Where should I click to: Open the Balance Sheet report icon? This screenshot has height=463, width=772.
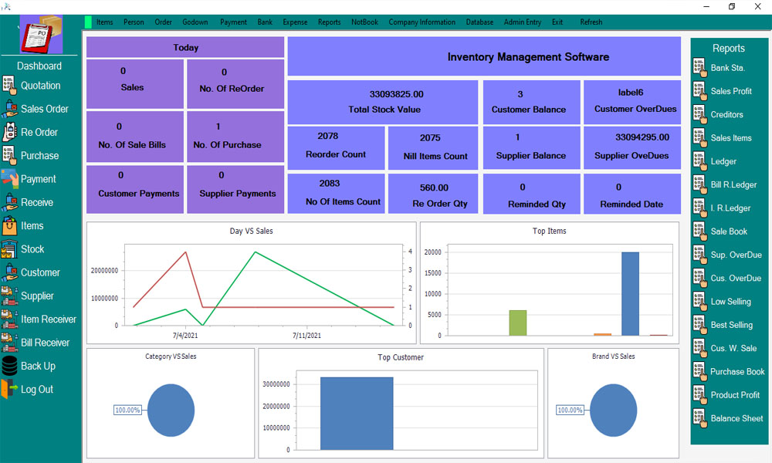699,418
